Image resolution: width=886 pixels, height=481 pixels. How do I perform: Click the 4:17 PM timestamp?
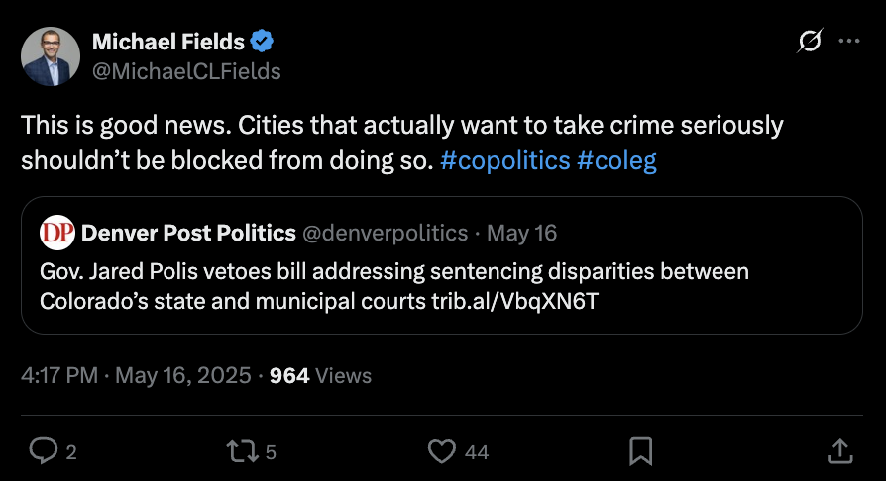[61, 375]
